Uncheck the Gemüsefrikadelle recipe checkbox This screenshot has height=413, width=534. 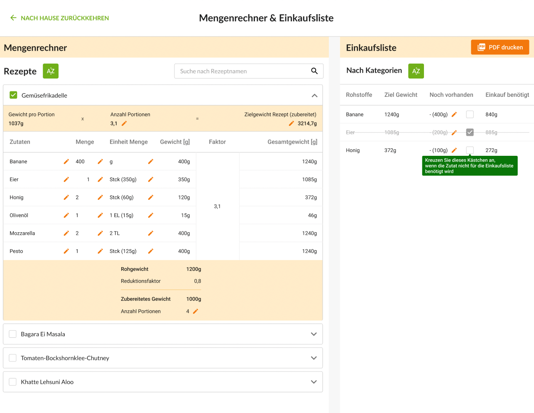point(14,95)
